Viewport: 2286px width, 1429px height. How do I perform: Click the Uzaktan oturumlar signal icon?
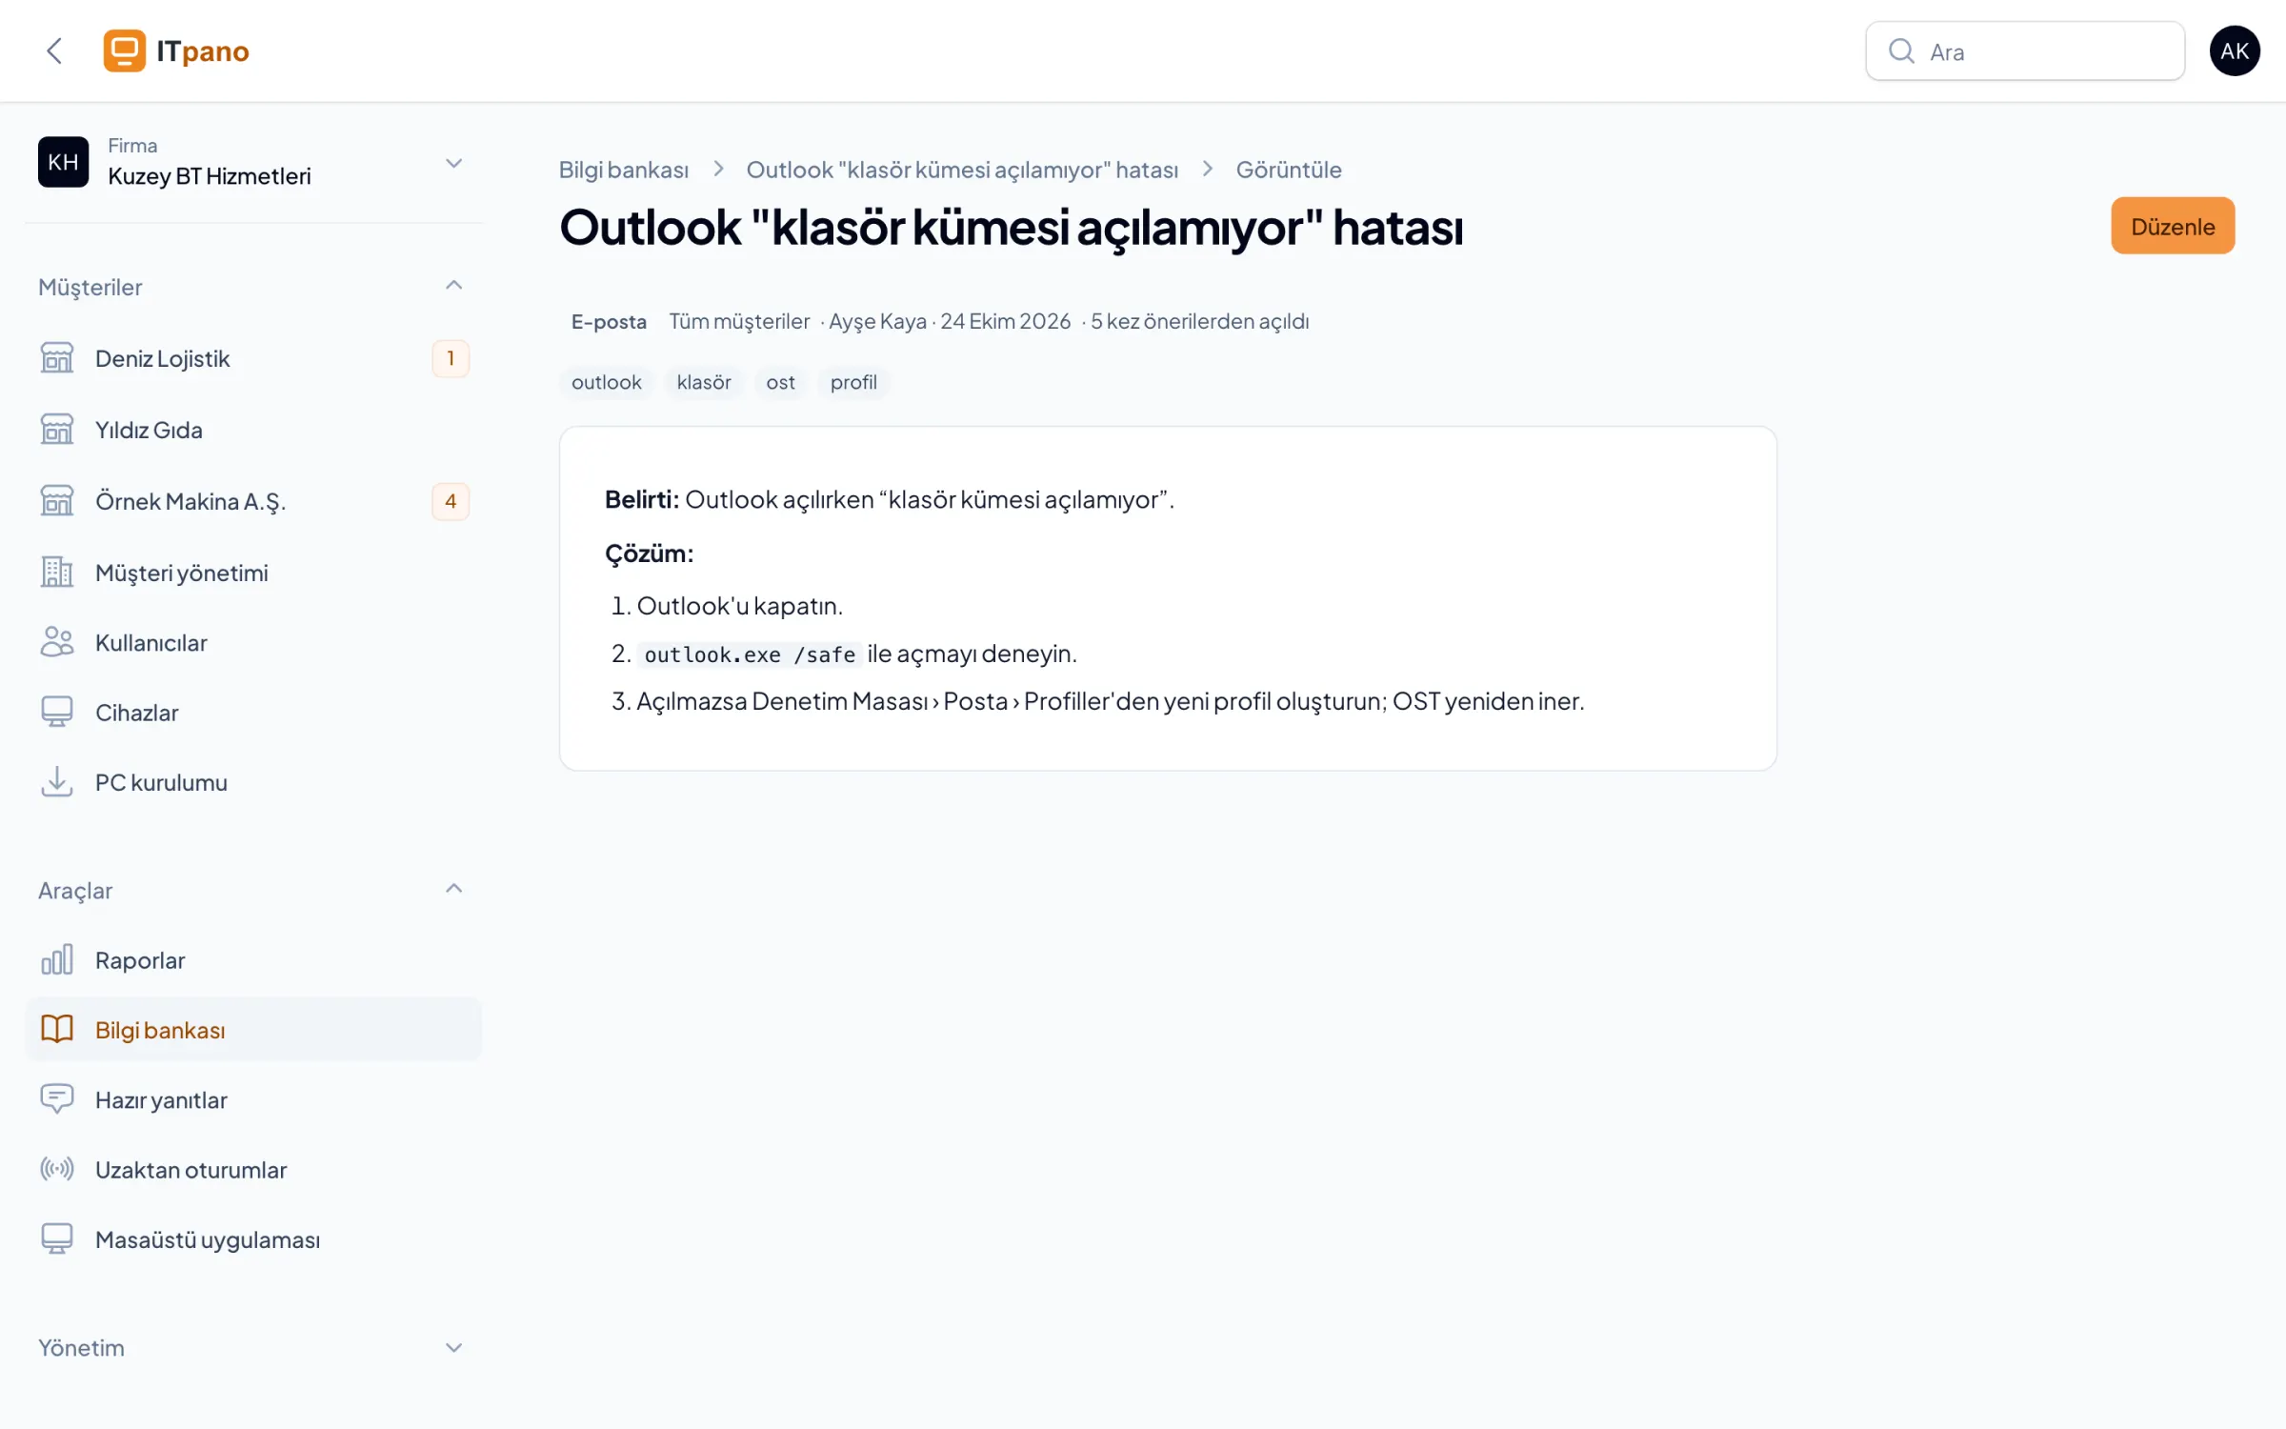pos(57,1169)
